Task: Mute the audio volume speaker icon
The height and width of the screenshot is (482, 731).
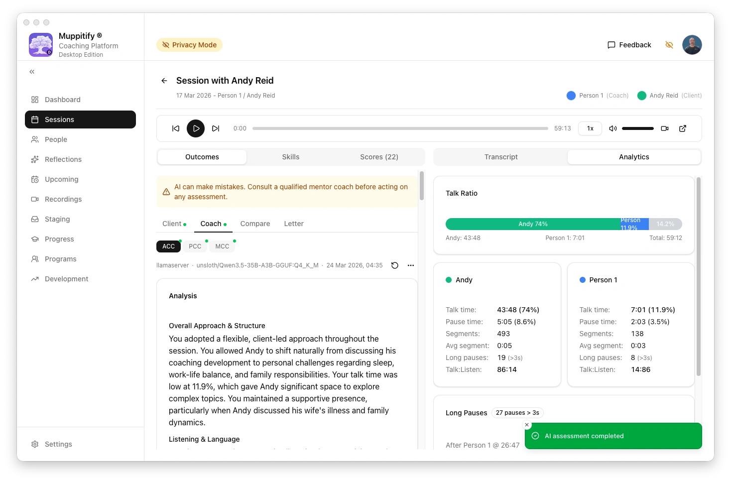Action: tap(612, 128)
